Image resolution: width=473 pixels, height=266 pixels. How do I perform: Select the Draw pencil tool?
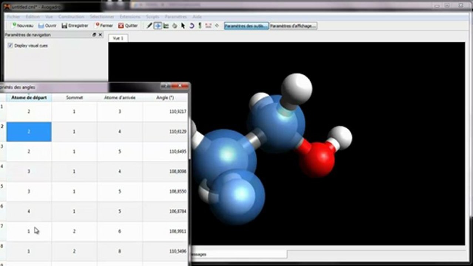pos(149,26)
